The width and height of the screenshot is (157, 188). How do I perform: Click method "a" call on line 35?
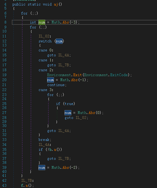click(x=55, y=150)
